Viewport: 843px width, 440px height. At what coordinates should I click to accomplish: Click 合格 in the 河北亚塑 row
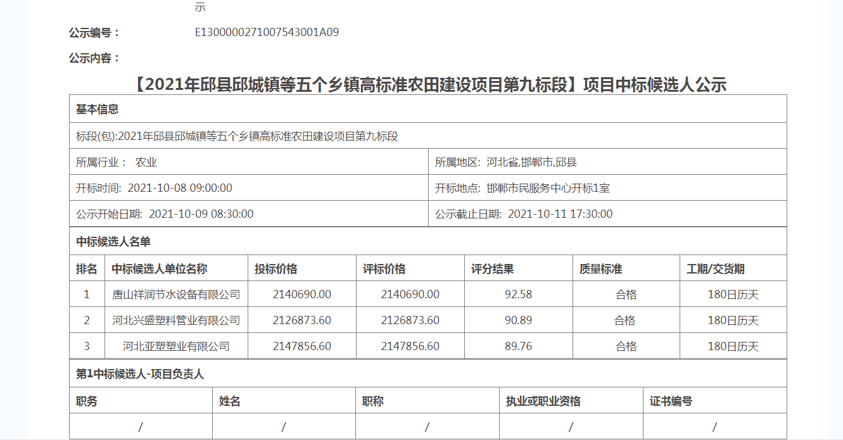(626, 346)
